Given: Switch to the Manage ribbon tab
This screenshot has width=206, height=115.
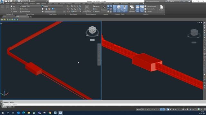Looking at the screenshot, I should 44,4.
